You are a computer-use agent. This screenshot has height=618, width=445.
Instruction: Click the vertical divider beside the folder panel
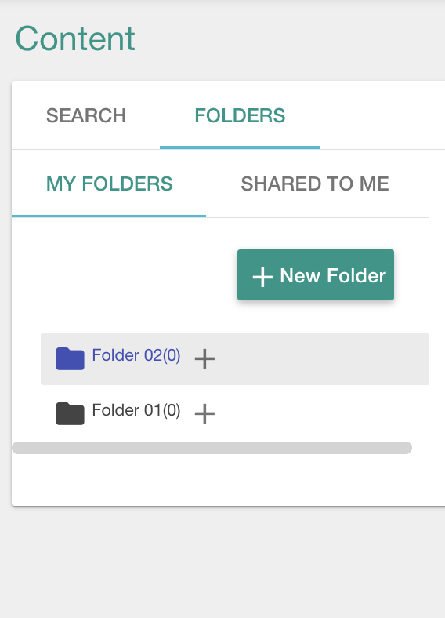(429, 327)
